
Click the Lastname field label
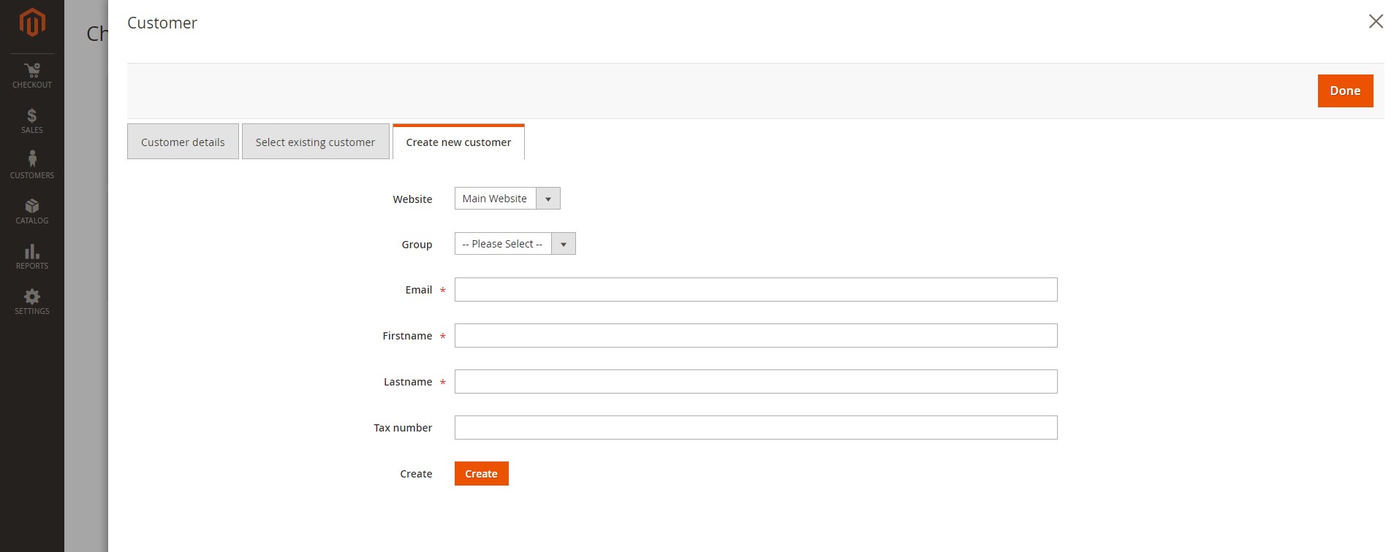click(x=408, y=382)
